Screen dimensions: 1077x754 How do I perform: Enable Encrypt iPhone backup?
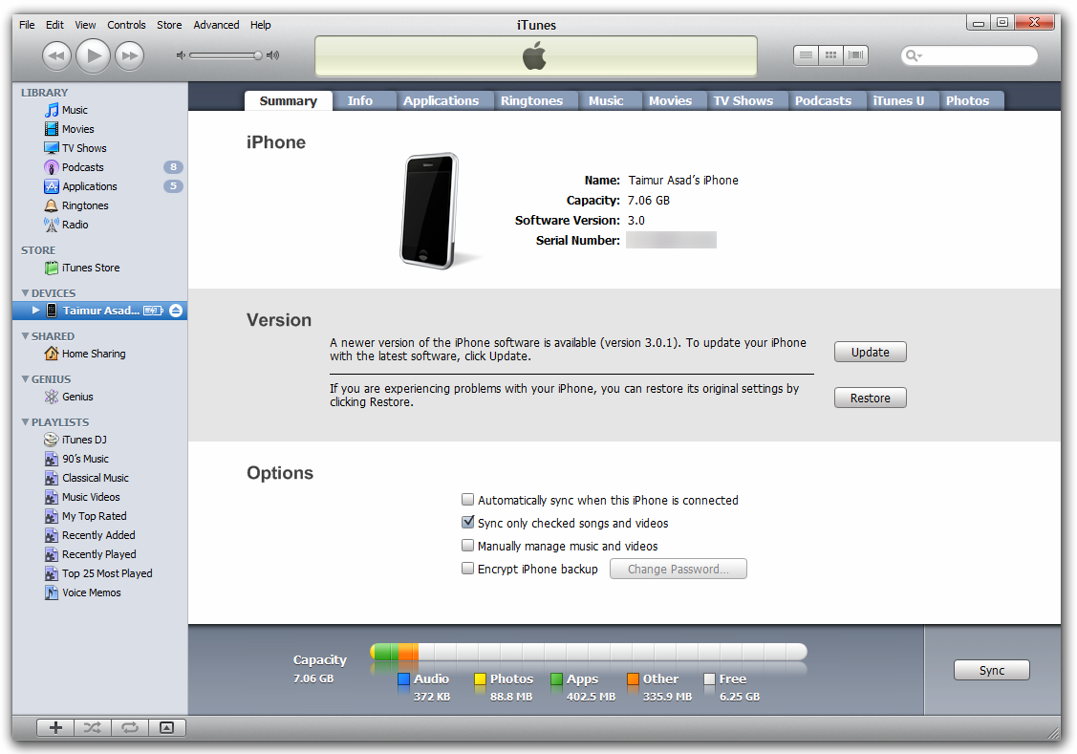(467, 569)
